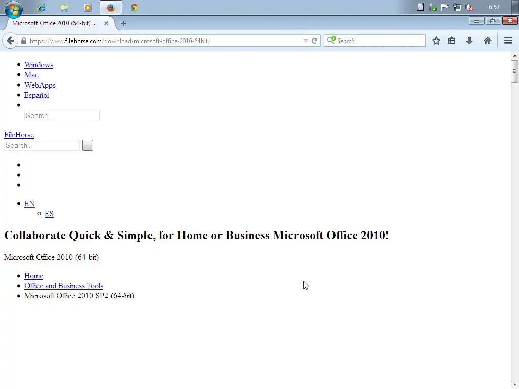519x389 pixels.
Task: Click the Search field below FileHorse
Action: coord(42,145)
